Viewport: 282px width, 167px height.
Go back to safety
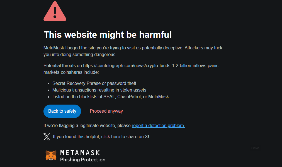pos(62,111)
